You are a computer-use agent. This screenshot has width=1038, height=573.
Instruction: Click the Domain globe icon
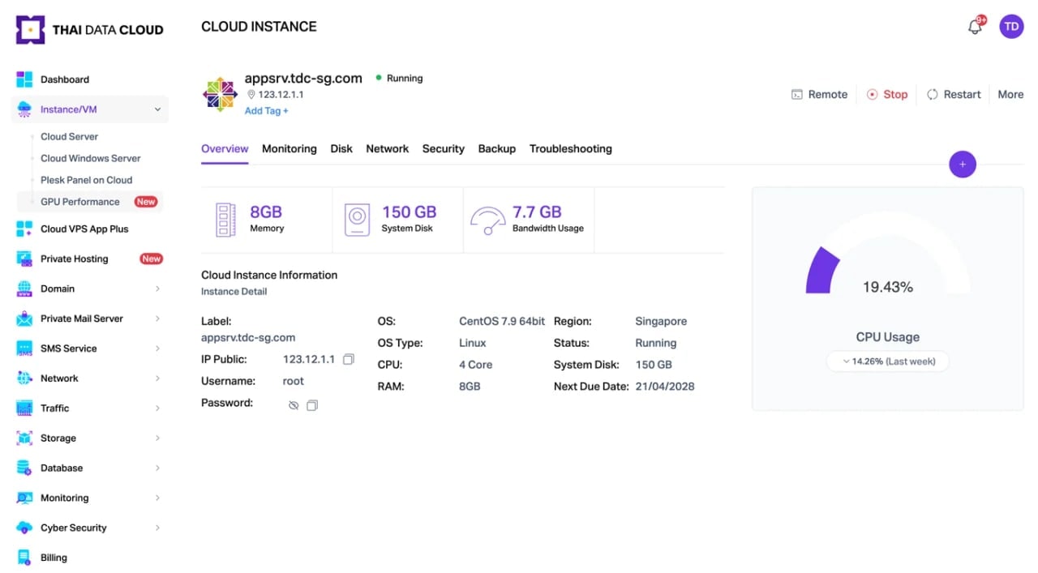(24, 289)
